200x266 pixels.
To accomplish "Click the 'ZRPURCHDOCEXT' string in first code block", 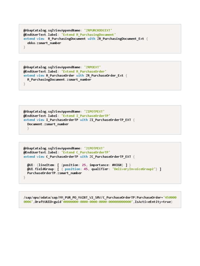I will point(99,30).
